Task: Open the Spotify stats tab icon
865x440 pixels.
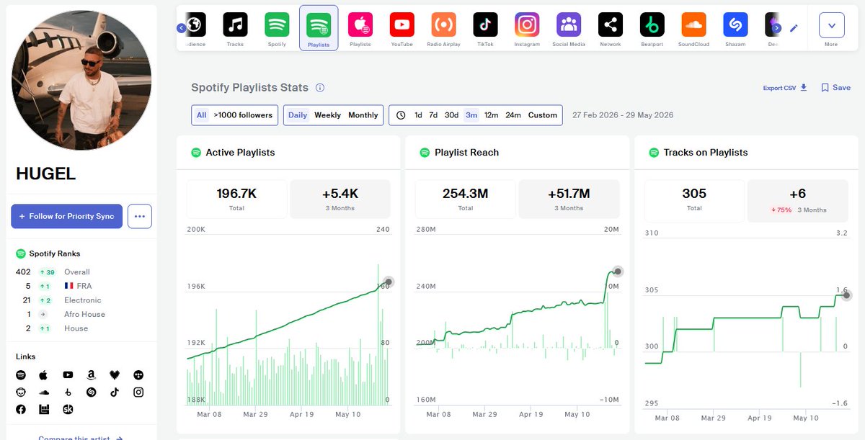Action: click(x=277, y=25)
